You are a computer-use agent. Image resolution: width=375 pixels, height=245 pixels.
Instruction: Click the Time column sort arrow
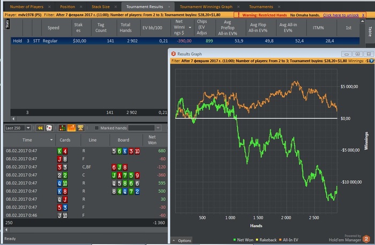coord(51,140)
